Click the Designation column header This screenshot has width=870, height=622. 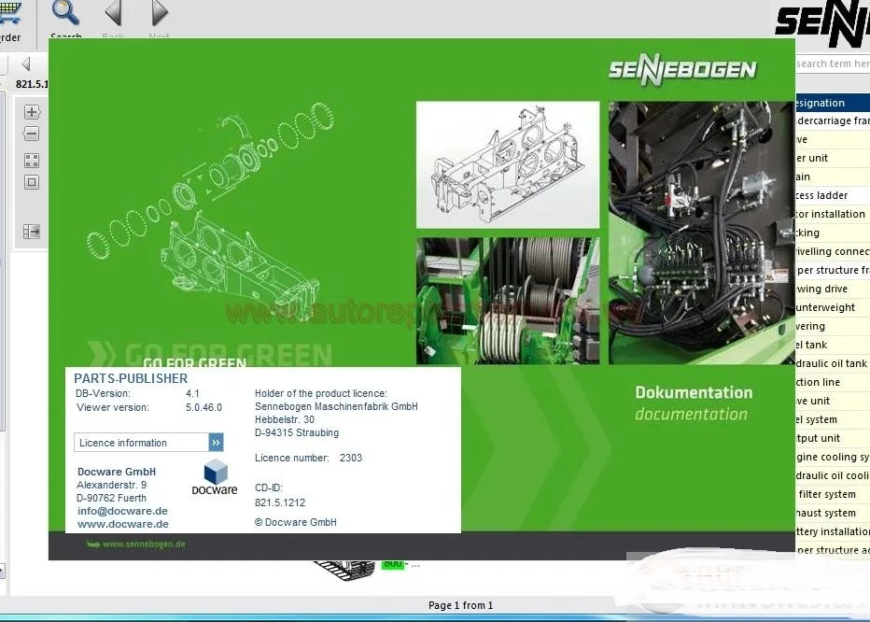coord(833,103)
